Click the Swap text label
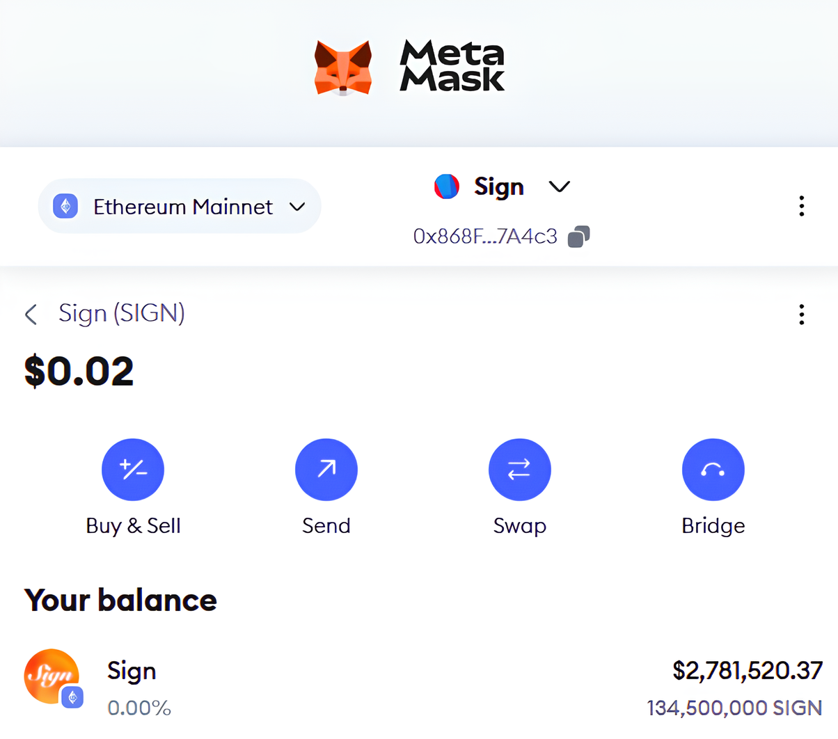The height and width of the screenshot is (739, 838). [x=520, y=525]
